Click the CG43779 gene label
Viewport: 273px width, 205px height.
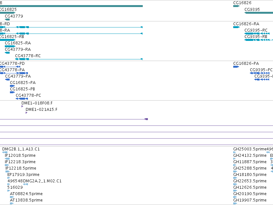tap(14, 16)
